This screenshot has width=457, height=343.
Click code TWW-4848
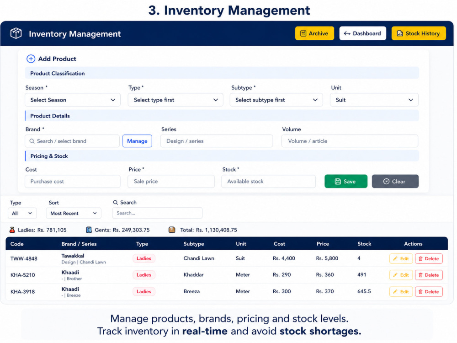(x=24, y=259)
